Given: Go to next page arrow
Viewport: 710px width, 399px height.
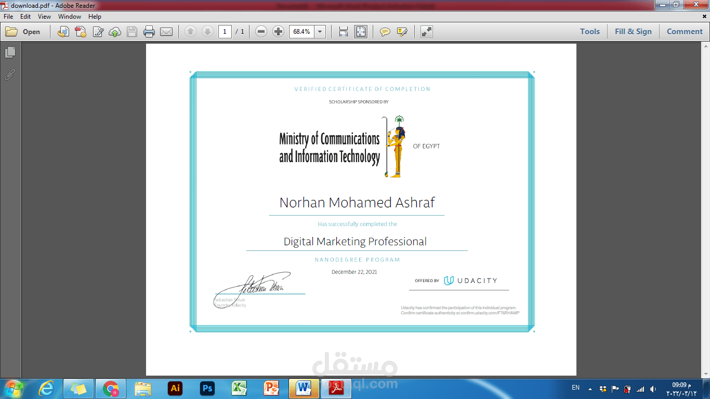Looking at the screenshot, I should (x=207, y=32).
